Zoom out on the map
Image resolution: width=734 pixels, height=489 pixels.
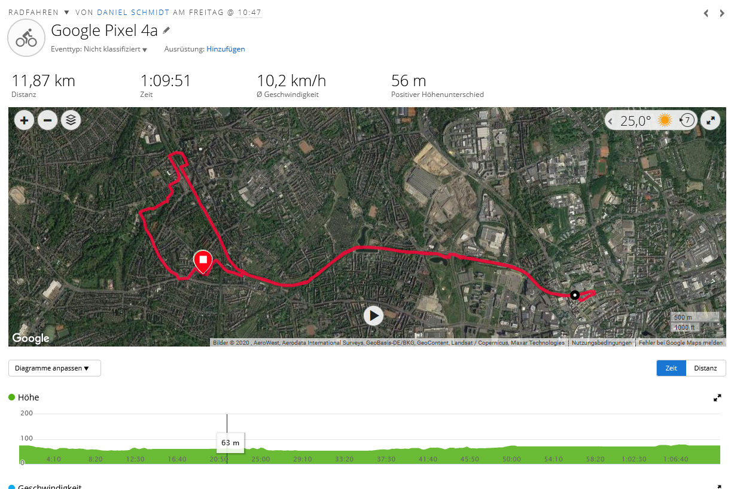(47, 121)
